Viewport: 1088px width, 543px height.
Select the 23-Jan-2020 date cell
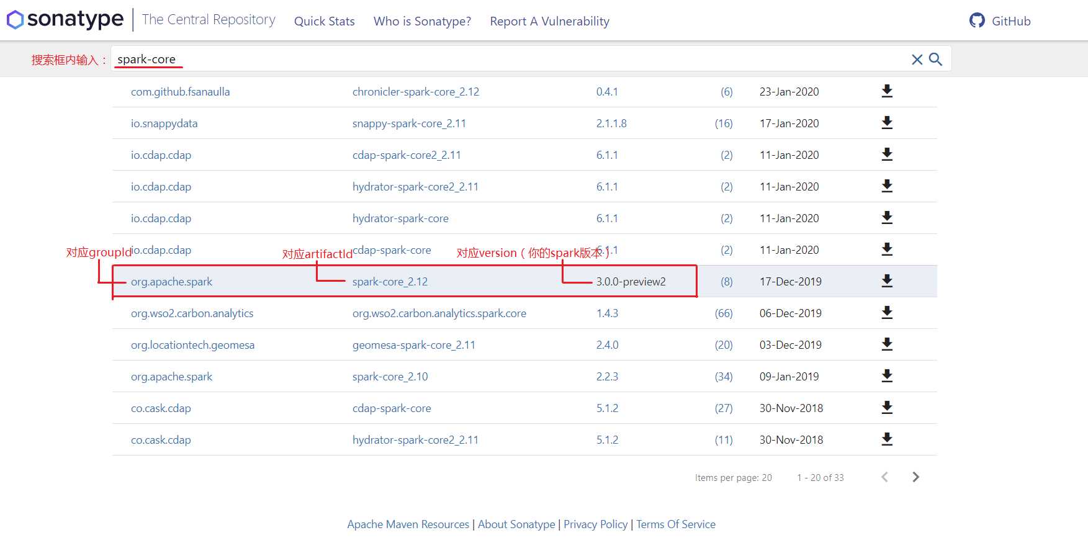tap(789, 92)
